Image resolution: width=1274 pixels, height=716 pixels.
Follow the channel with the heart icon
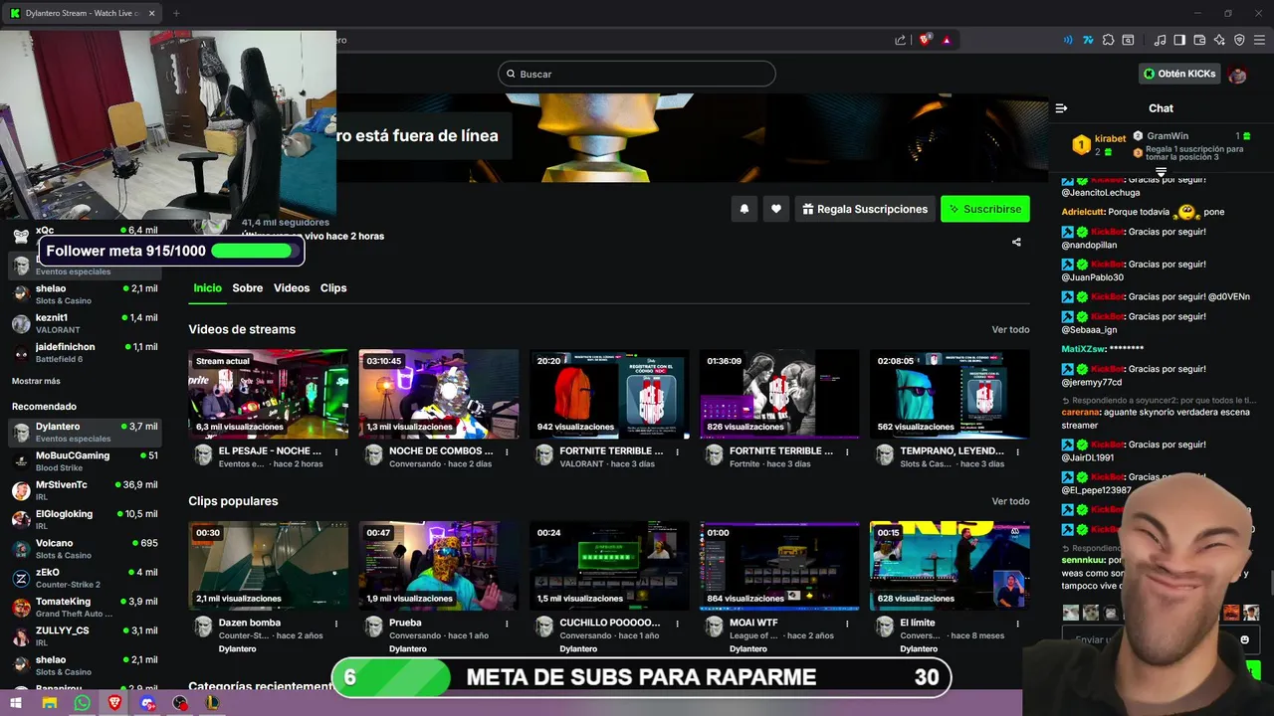point(776,209)
